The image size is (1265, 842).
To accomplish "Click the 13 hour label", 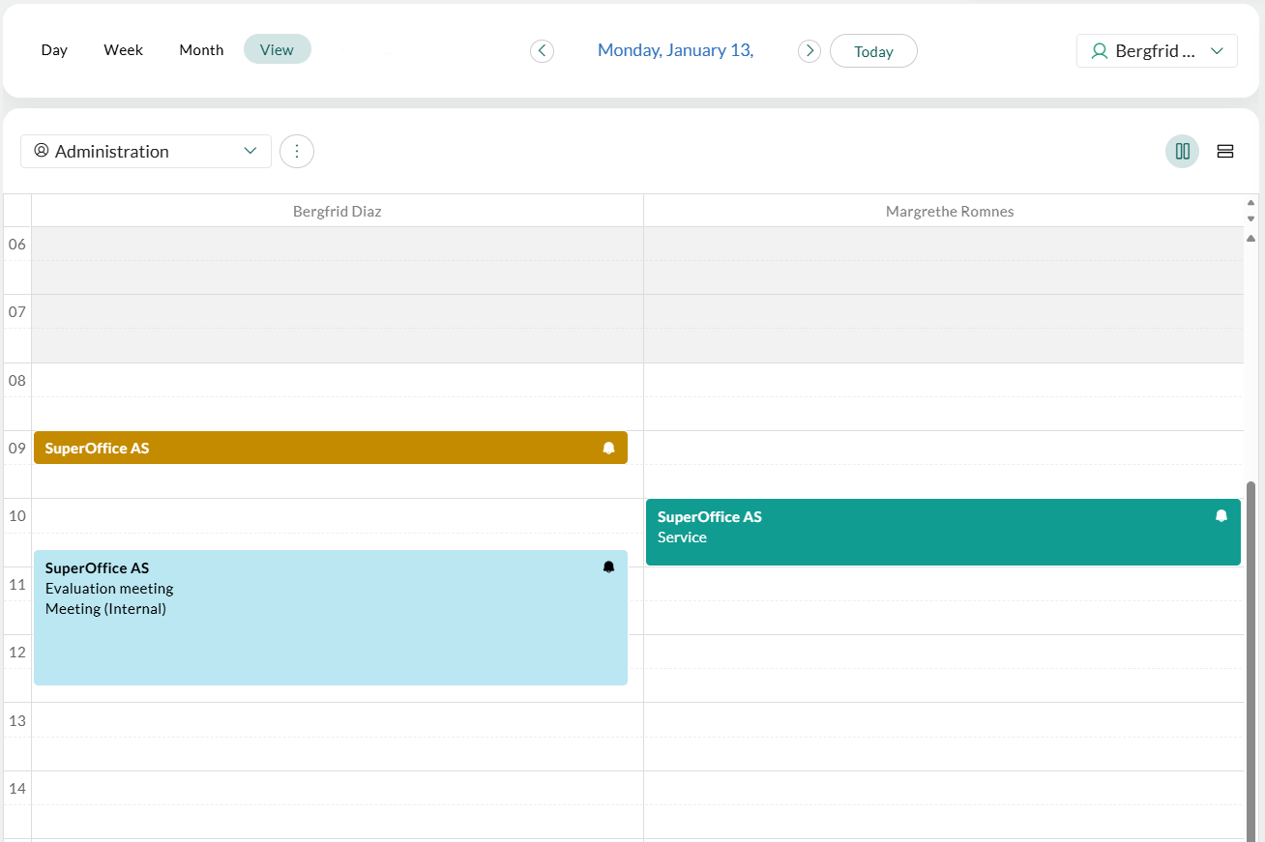I will pyautogui.click(x=16, y=720).
